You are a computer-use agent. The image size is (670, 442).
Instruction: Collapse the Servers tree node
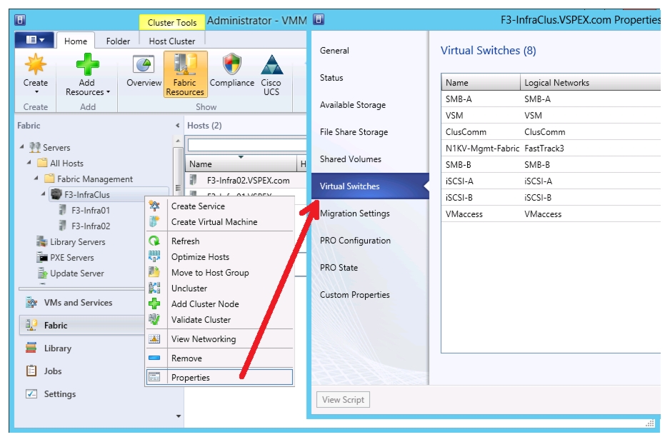(22, 146)
